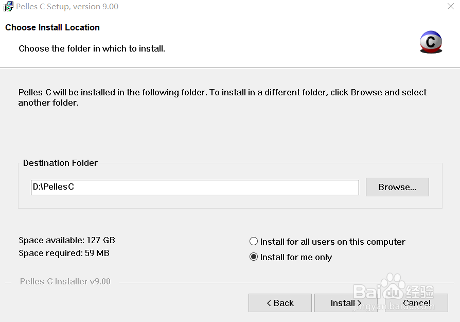Click the Pelles C Installer v9.00 label
This screenshot has height=322, width=460.
coord(65,282)
